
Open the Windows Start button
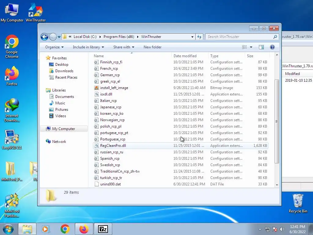[8, 229]
